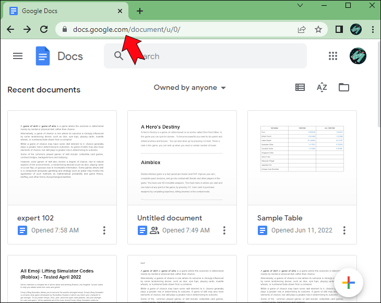Reload the current page
Screen dimensions: 381x303
44,29
